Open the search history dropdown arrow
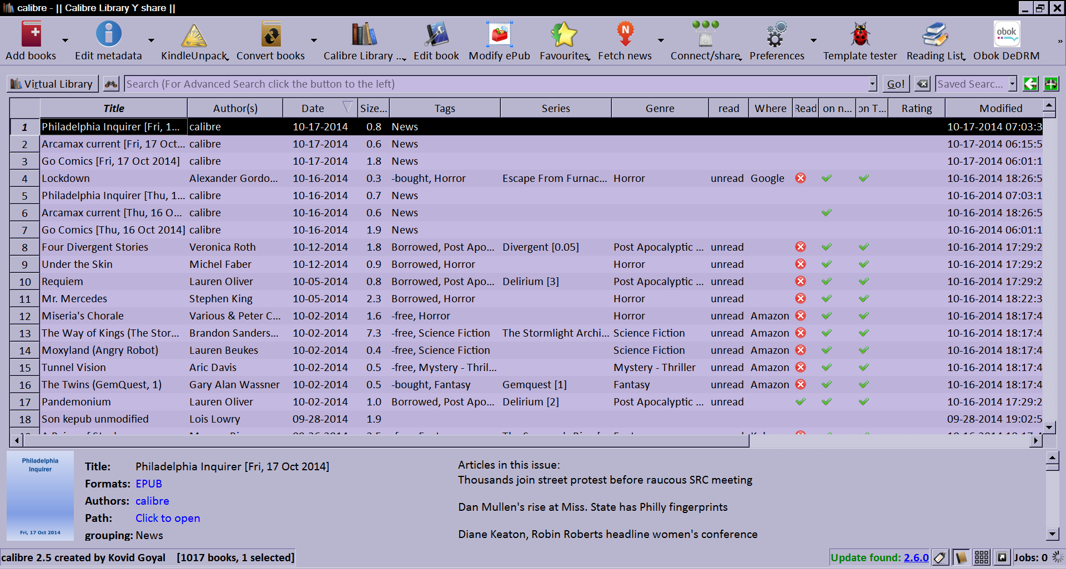Viewport: 1066px width, 569px height. click(x=873, y=84)
